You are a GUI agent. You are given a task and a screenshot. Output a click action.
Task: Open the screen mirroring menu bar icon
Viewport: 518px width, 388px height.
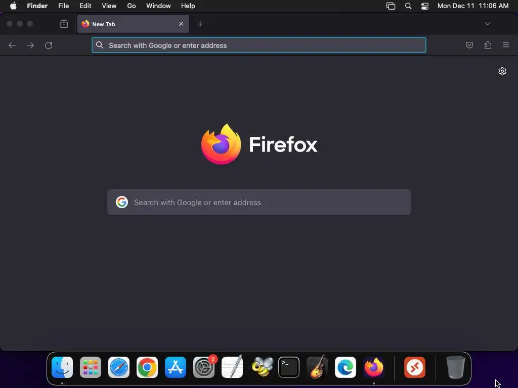391,6
